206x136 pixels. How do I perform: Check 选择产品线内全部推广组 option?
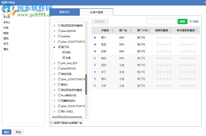52,123
